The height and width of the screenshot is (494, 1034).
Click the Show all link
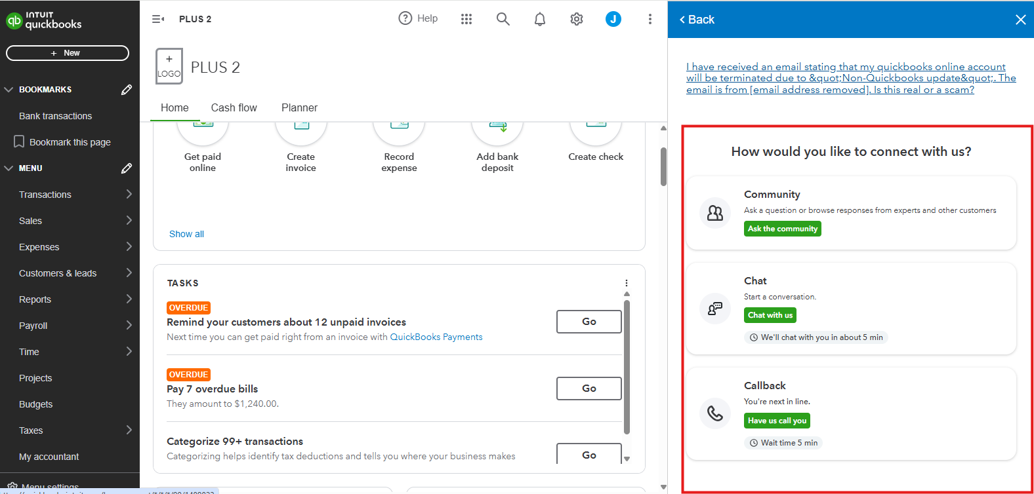(186, 234)
